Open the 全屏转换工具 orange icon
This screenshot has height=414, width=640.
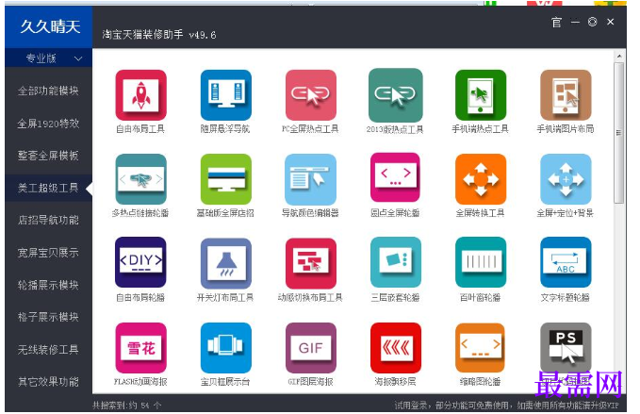(x=481, y=179)
